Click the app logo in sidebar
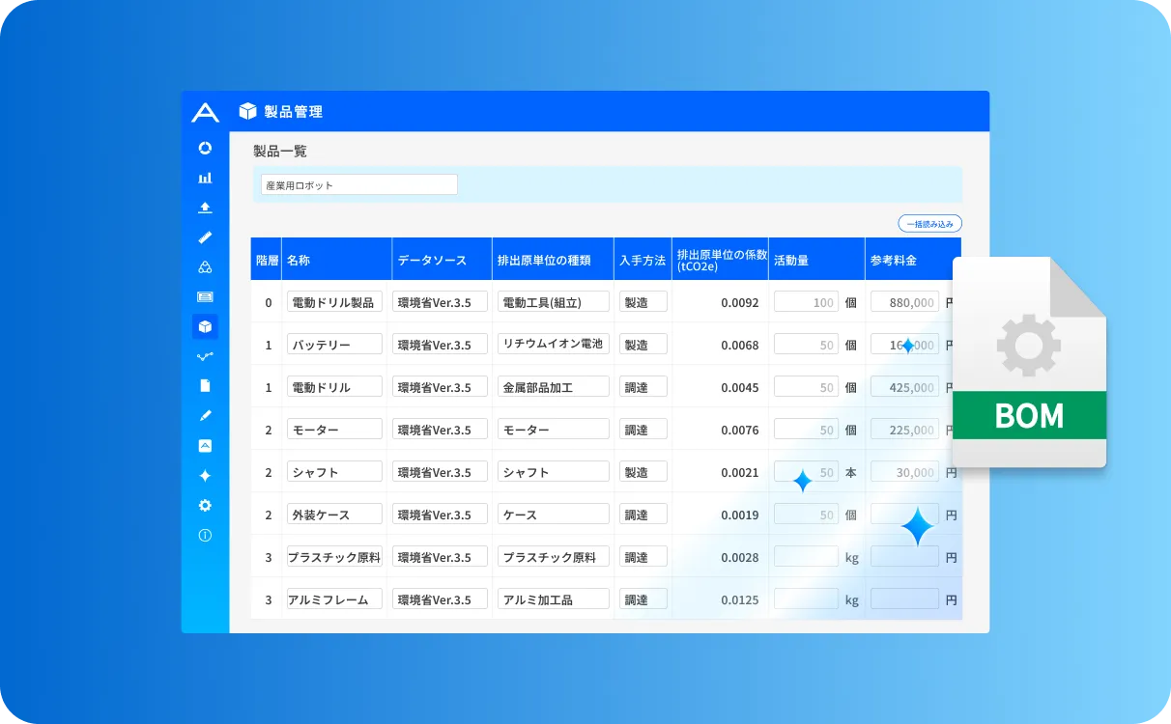The width and height of the screenshot is (1171, 724). pos(205,113)
